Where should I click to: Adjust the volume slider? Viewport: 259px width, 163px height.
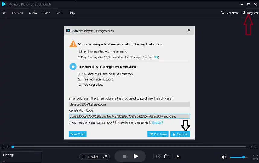point(238,157)
